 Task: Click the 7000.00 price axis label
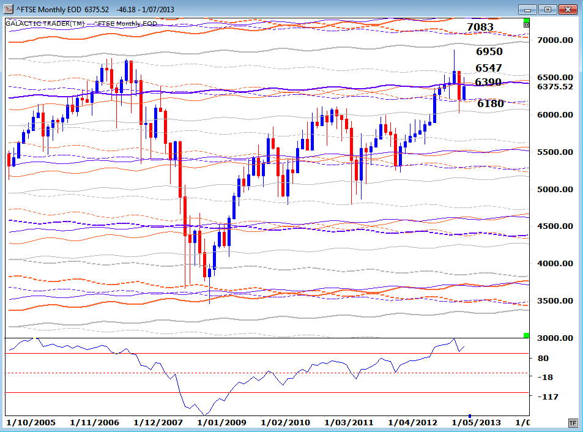point(555,40)
